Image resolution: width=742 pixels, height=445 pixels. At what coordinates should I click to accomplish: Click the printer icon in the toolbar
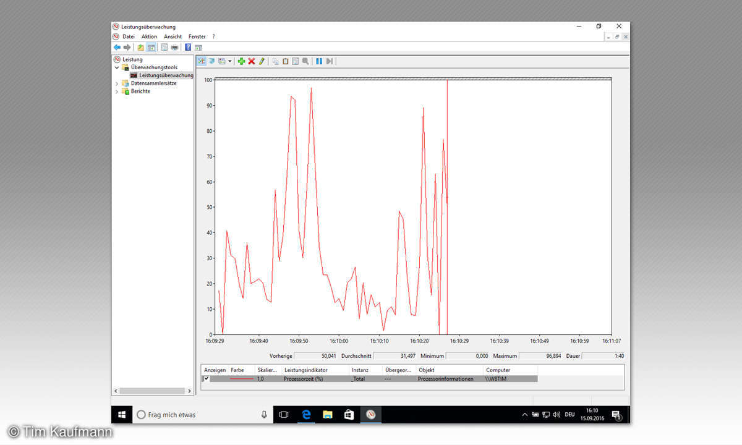(x=175, y=47)
